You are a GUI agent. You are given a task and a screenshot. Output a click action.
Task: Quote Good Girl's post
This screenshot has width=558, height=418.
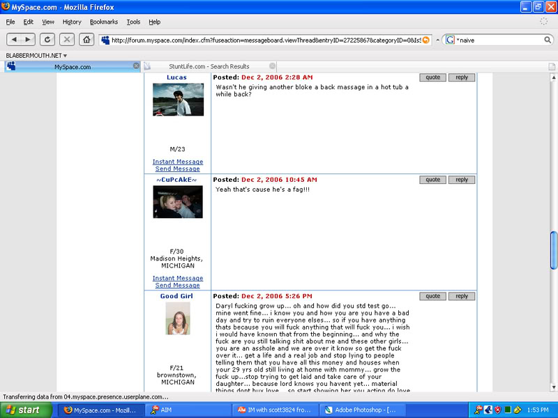click(432, 295)
